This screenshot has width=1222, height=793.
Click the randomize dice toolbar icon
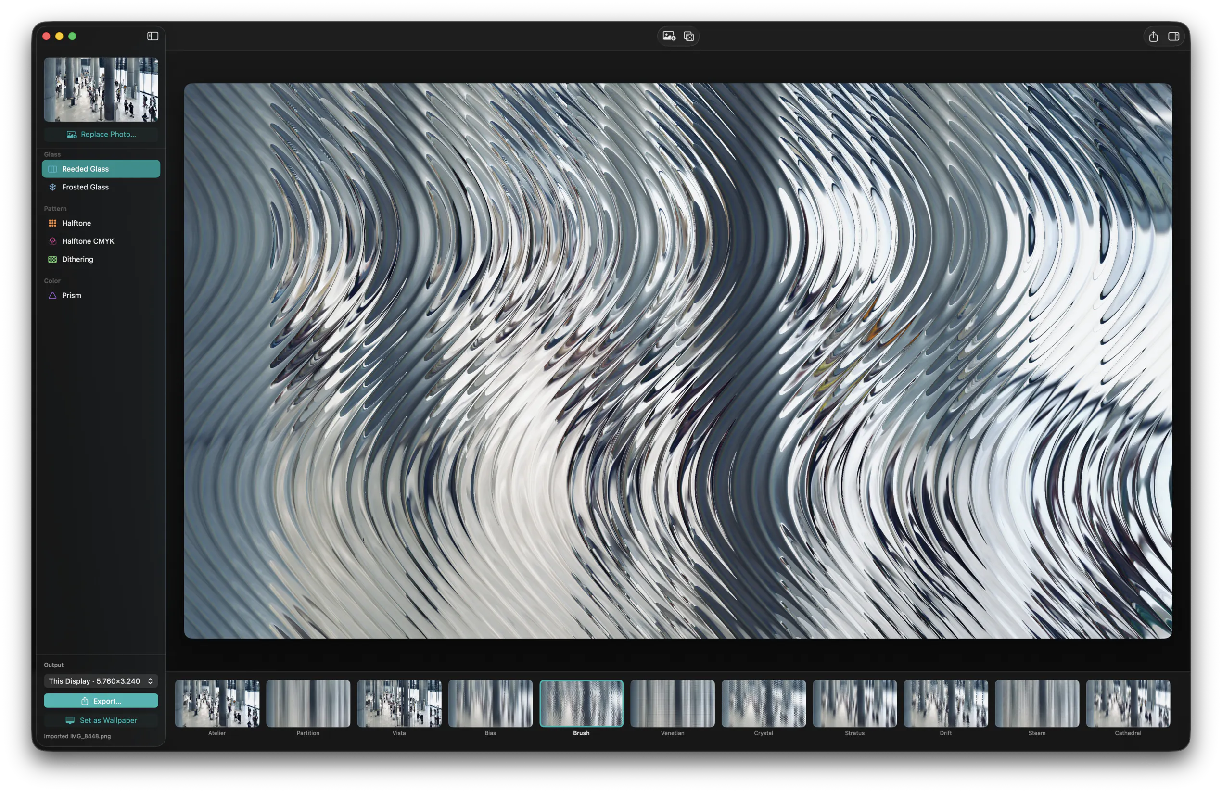[x=688, y=37]
